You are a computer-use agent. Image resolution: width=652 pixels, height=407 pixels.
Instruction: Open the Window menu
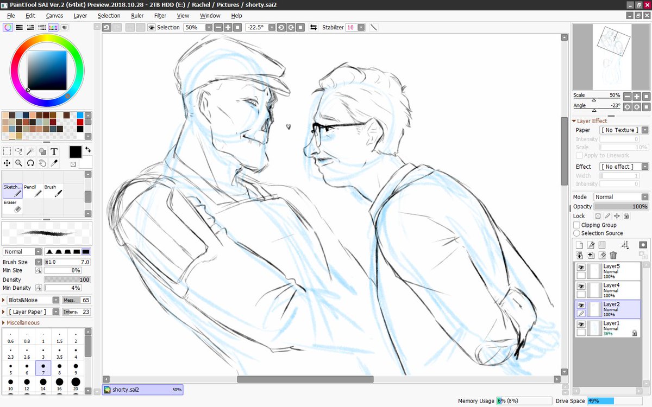210,16
